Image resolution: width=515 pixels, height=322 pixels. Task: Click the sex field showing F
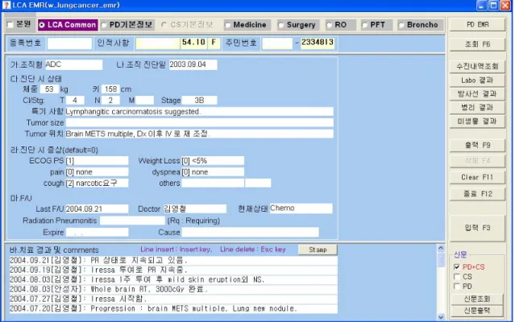click(x=214, y=43)
